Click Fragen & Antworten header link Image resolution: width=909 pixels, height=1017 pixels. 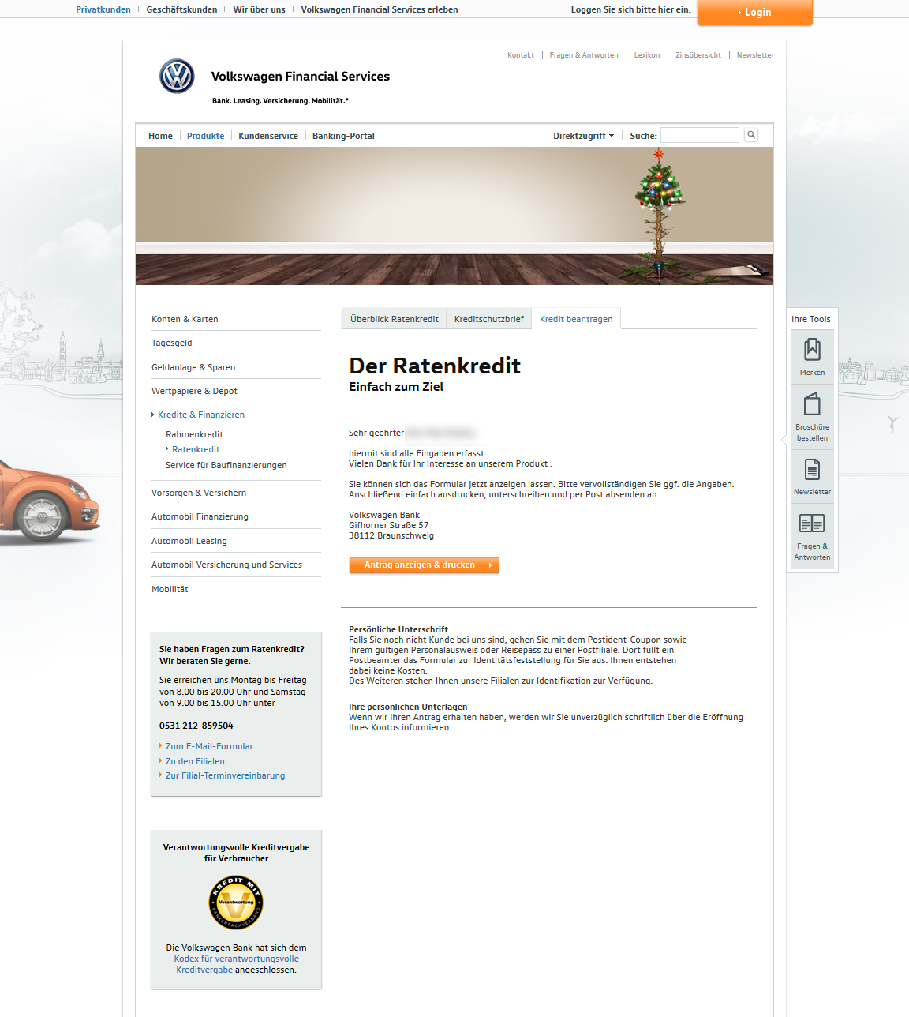pyautogui.click(x=584, y=55)
